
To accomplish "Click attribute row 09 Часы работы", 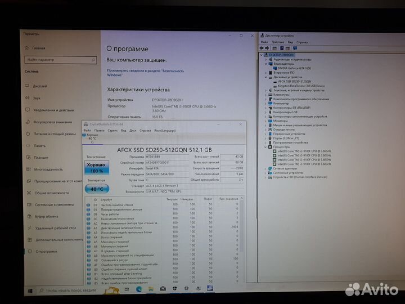I will pyautogui.click(x=163, y=214).
